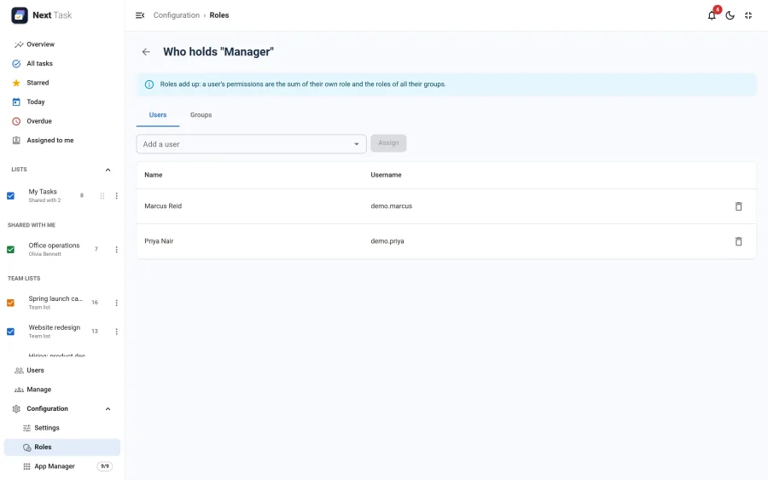768x480 pixels.
Task: Collapse the sidebar with the menu icon
Action: [x=140, y=15]
